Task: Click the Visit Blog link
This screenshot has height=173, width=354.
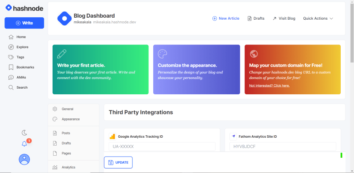Action: 284,18
